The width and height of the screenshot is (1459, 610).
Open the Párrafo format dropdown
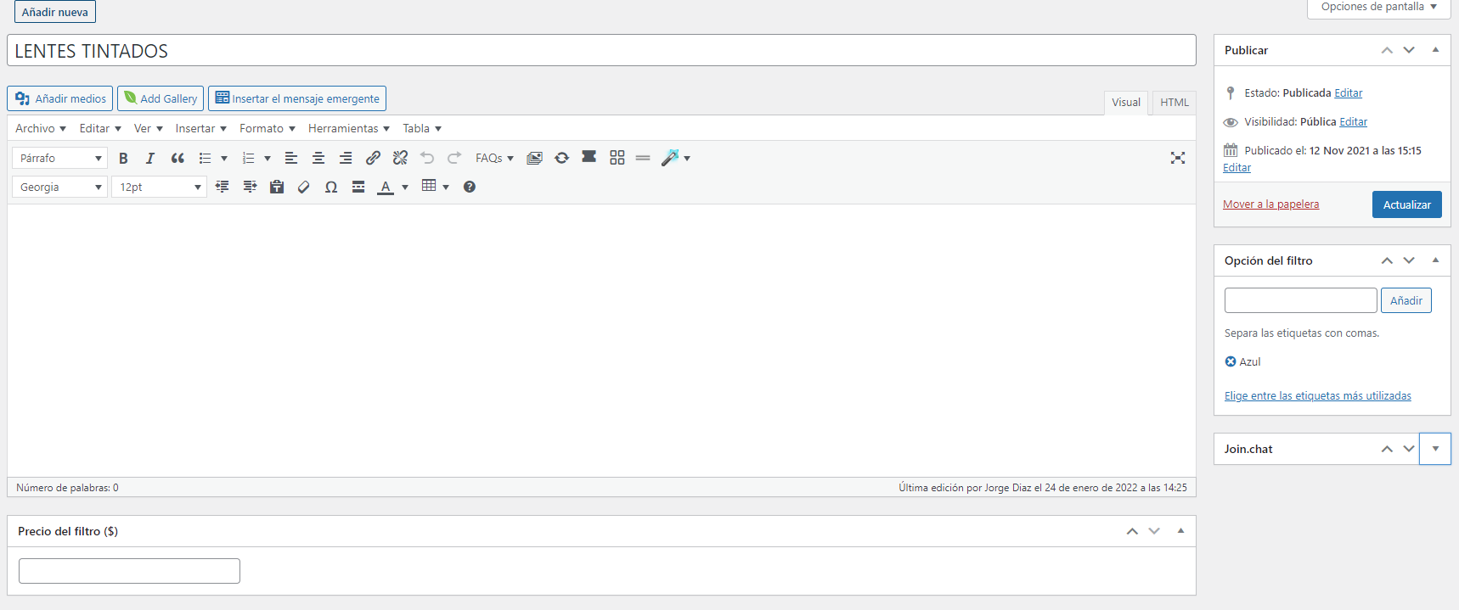click(59, 158)
